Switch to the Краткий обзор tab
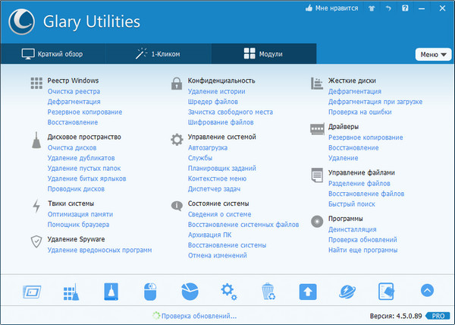 52,55
